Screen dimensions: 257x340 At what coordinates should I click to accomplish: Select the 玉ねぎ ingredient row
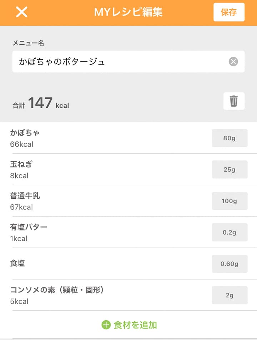(128, 169)
